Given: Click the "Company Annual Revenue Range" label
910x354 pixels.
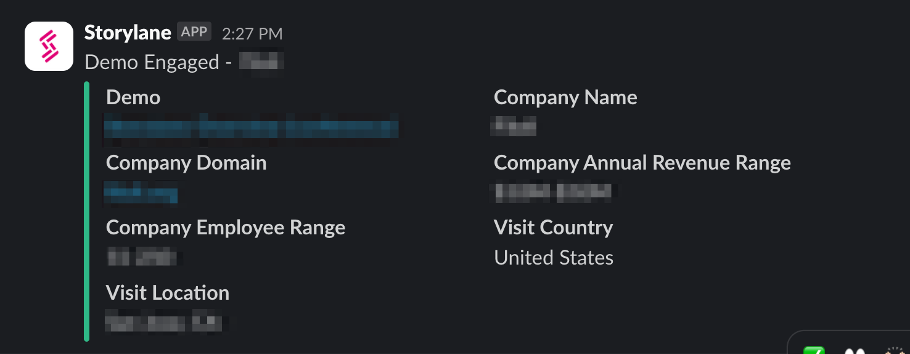Looking at the screenshot, I should (642, 163).
